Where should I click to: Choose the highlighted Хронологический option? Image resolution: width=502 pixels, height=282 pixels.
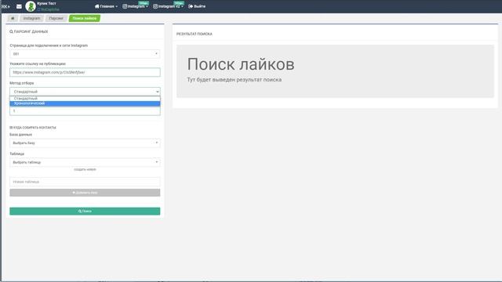tap(85, 103)
